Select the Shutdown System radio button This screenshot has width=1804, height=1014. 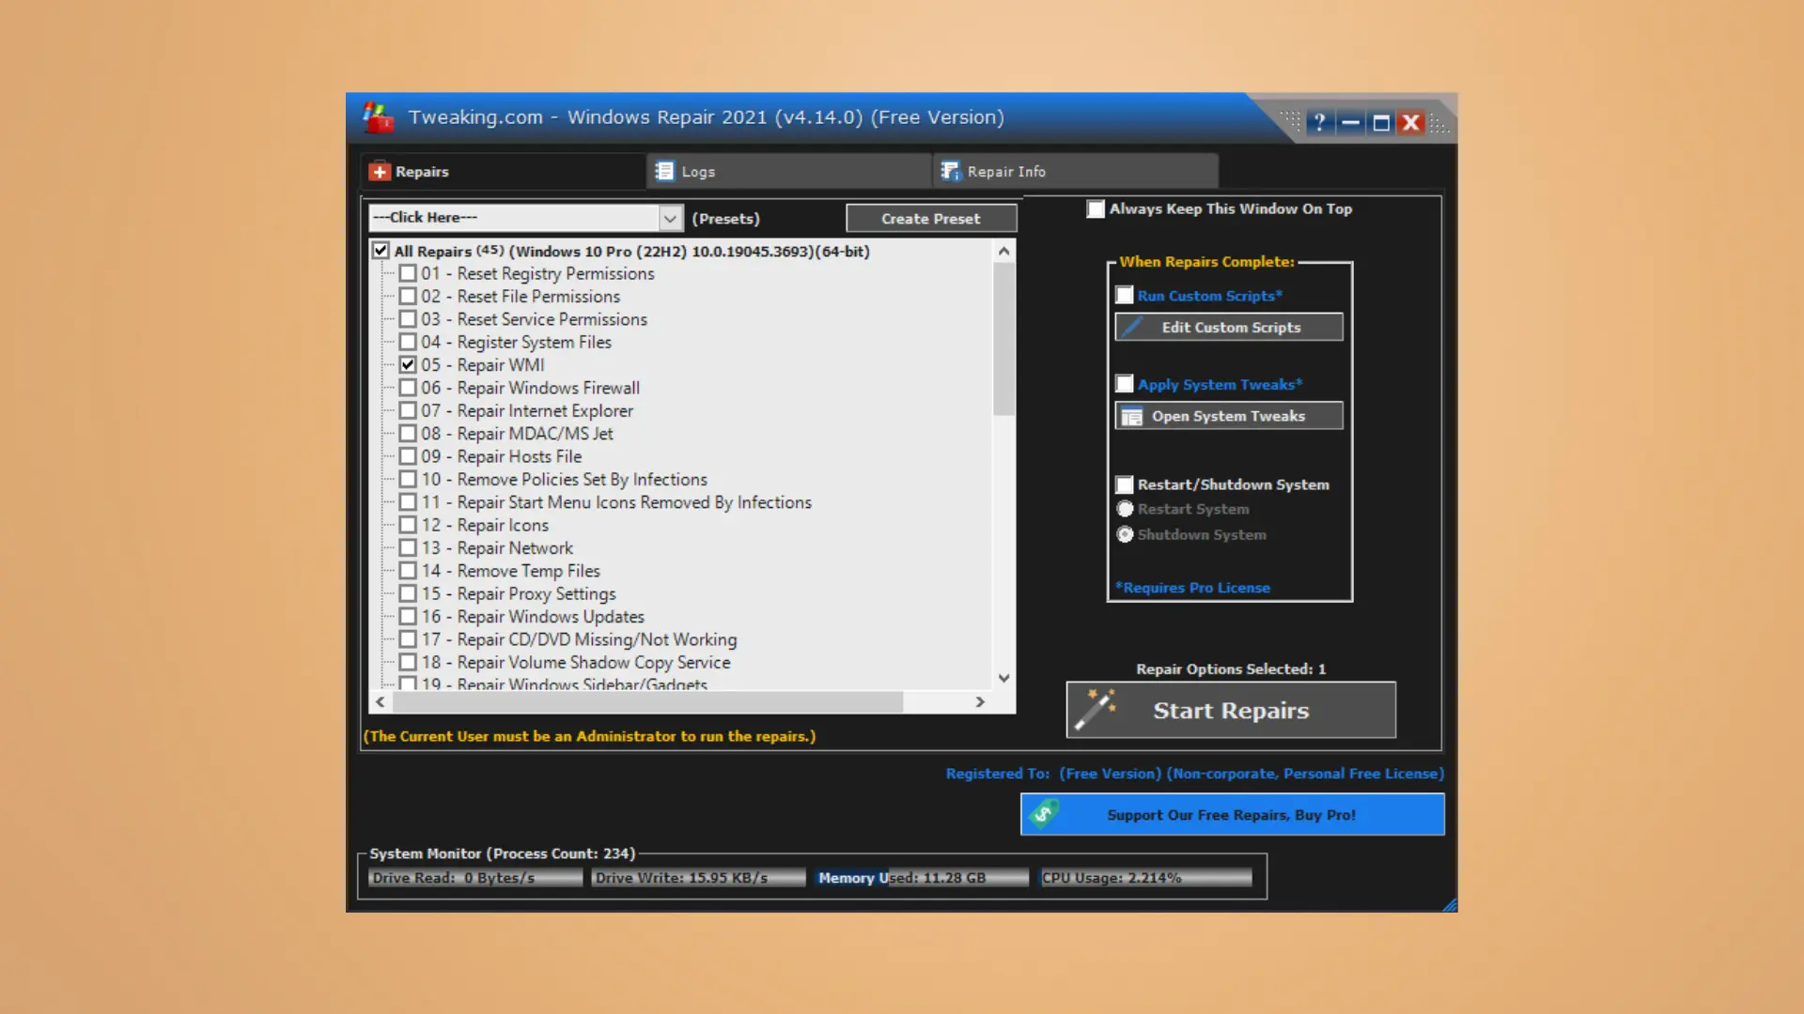pyautogui.click(x=1125, y=534)
